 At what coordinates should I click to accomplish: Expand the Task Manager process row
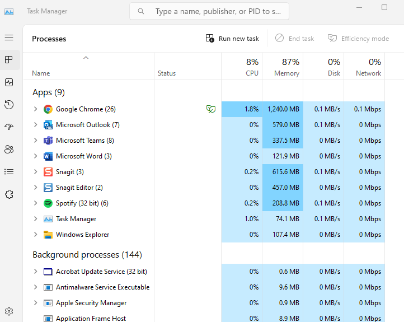(x=36, y=219)
